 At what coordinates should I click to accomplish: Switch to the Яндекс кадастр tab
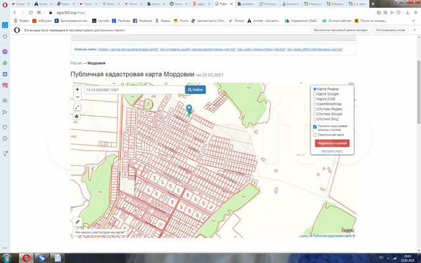click(201, 4)
